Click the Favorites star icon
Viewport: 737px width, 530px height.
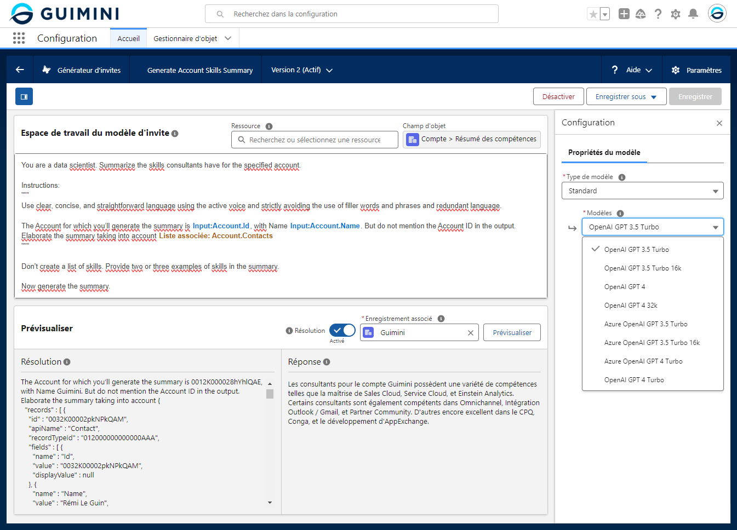tap(593, 14)
